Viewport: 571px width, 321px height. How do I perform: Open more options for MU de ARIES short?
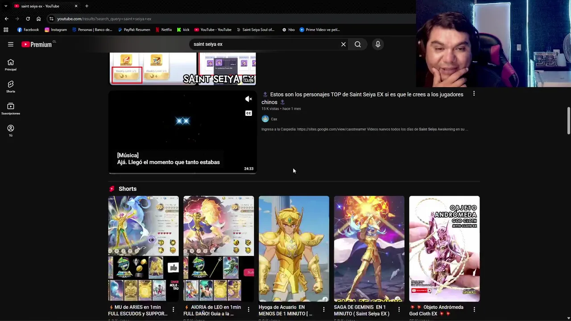click(x=173, y=309)
